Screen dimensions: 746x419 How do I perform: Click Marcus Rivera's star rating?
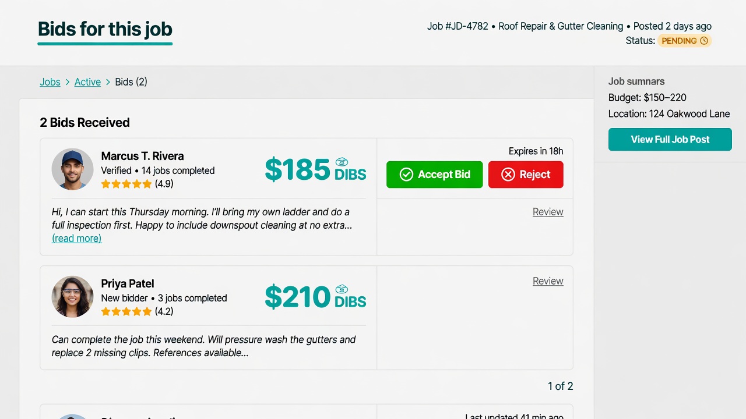[x=126, y=184]
